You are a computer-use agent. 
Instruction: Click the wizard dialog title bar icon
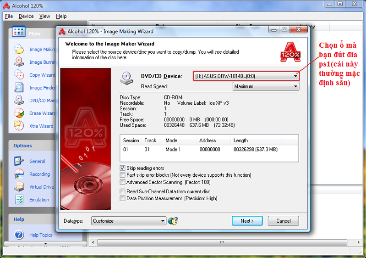[62, 31]
